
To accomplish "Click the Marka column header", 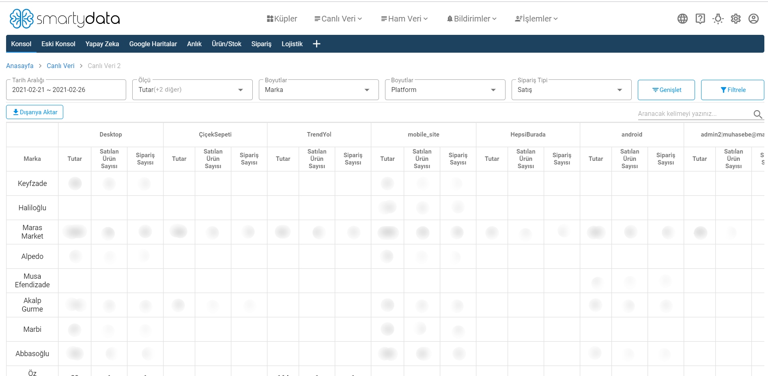I will (x=32, y=159).
